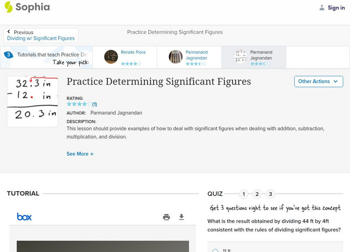
Task: Click the download icon above the tutorial
Action: [181, 217]
